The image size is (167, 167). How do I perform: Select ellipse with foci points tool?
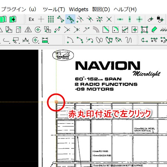pos(109,40)
